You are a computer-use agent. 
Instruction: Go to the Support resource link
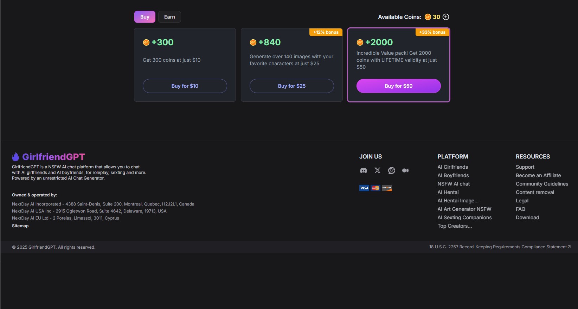click(x=525, y=167)
